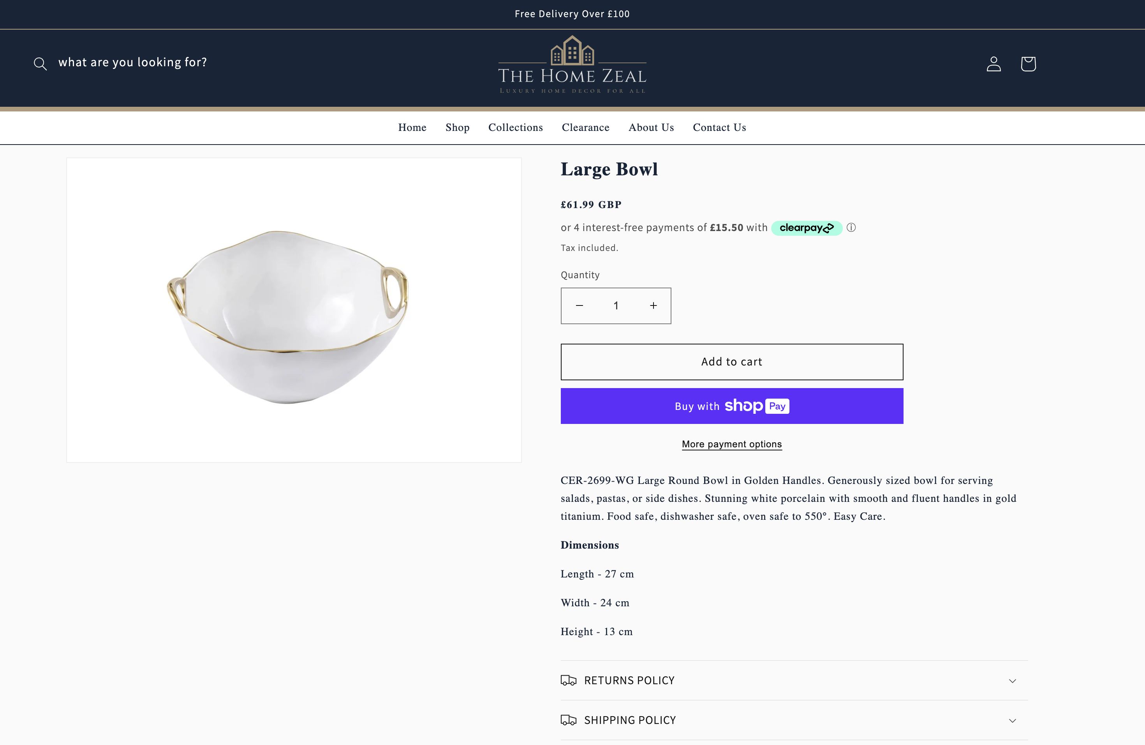Click the Clearpay badge
Viewport: 1145px width, 745px height.
tap(806, 228)
